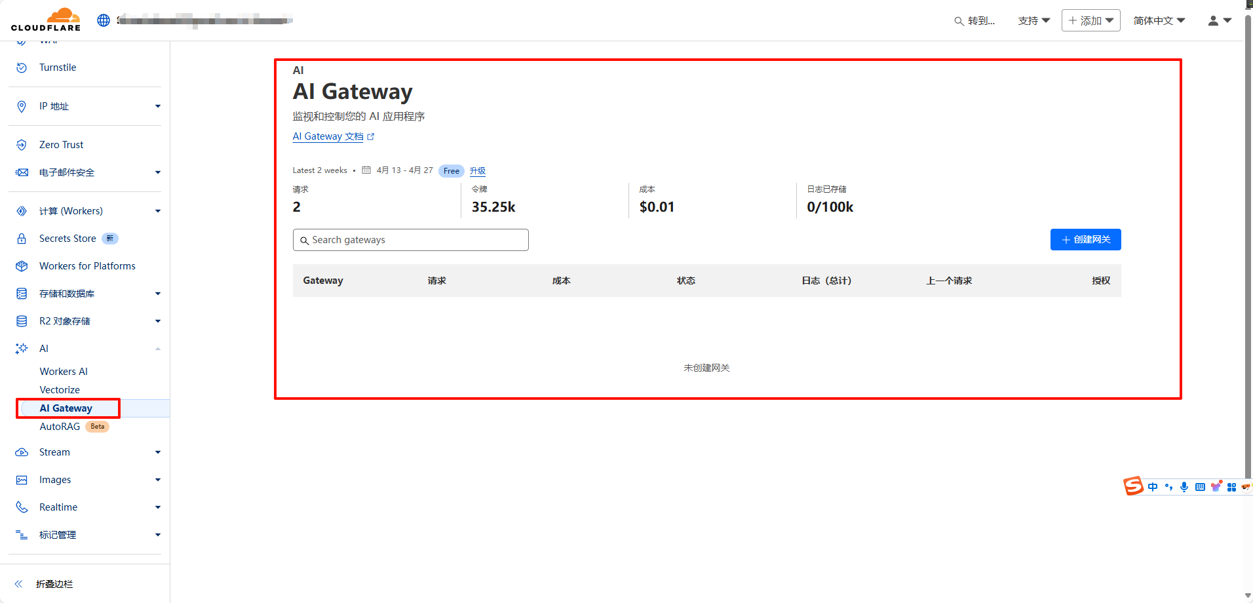Click the 0/100k logs stored value

(830, 207)
